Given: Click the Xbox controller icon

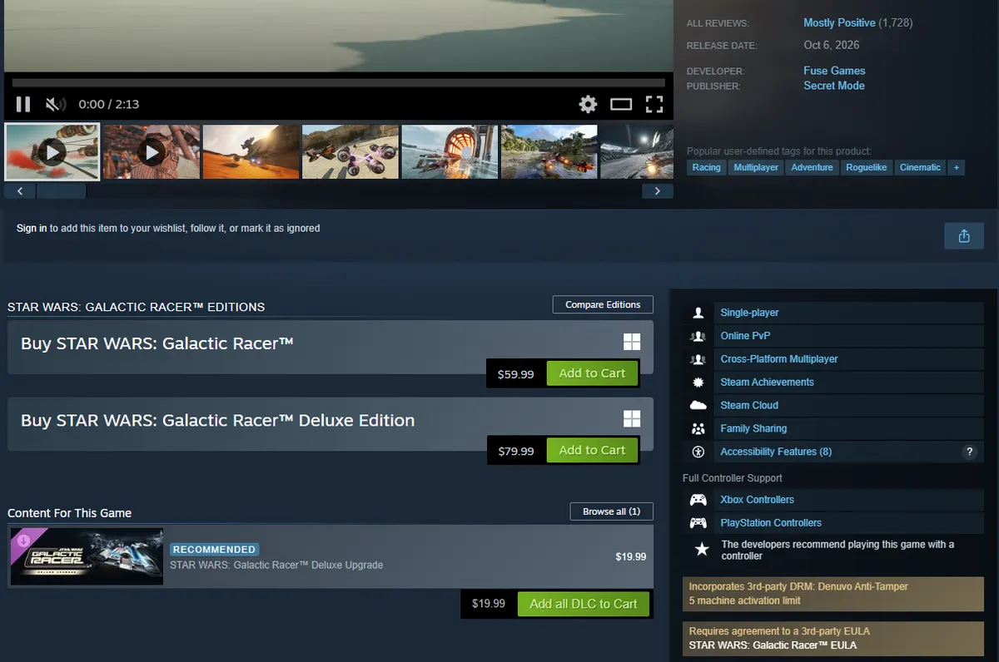Looking at the screenshot, I should [698, 500].
